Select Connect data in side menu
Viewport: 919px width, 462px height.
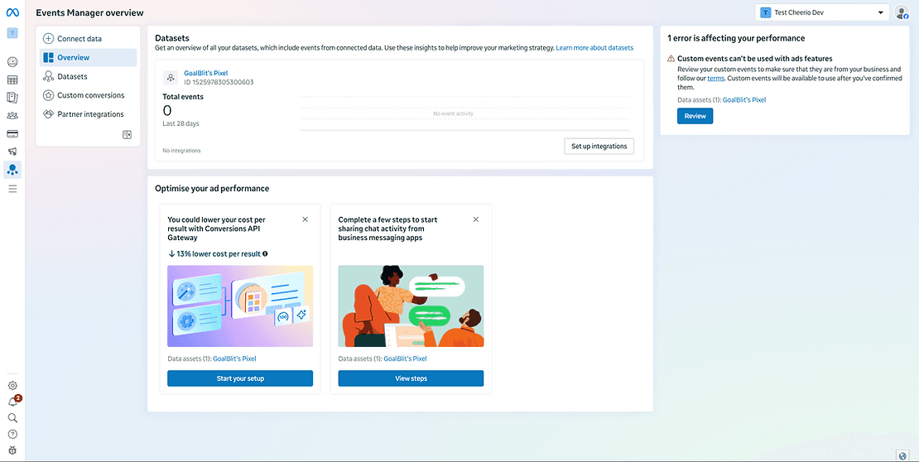(88, 39)
